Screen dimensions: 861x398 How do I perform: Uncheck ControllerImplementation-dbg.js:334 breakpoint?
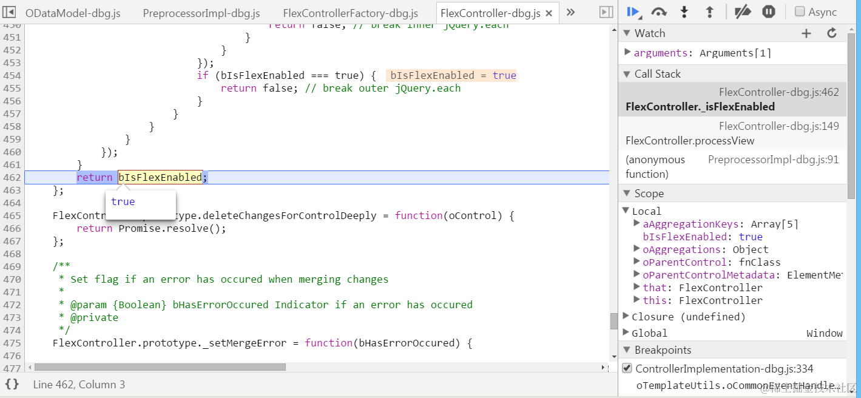[x=627, y=368]
